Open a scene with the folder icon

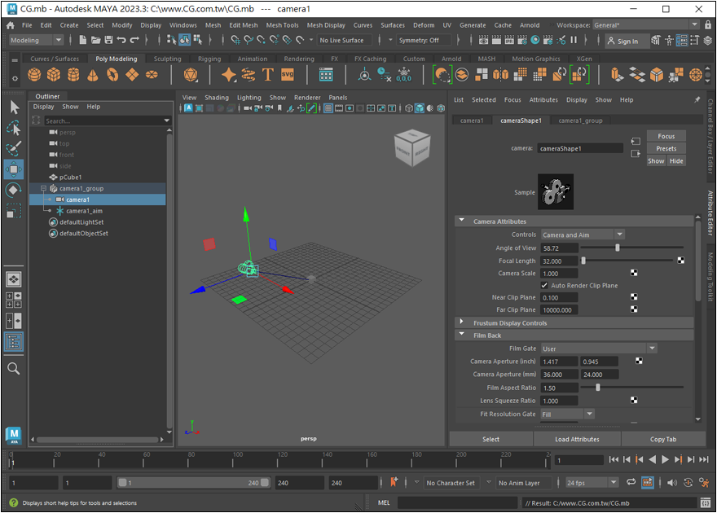pyautogui.click(x=95, y=40)
